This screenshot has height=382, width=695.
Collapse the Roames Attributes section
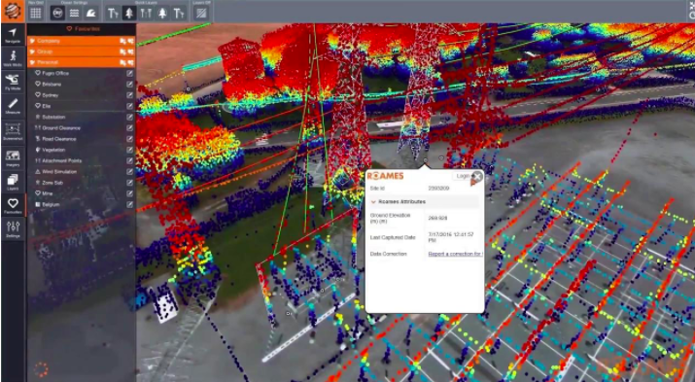tap(373, 201)
